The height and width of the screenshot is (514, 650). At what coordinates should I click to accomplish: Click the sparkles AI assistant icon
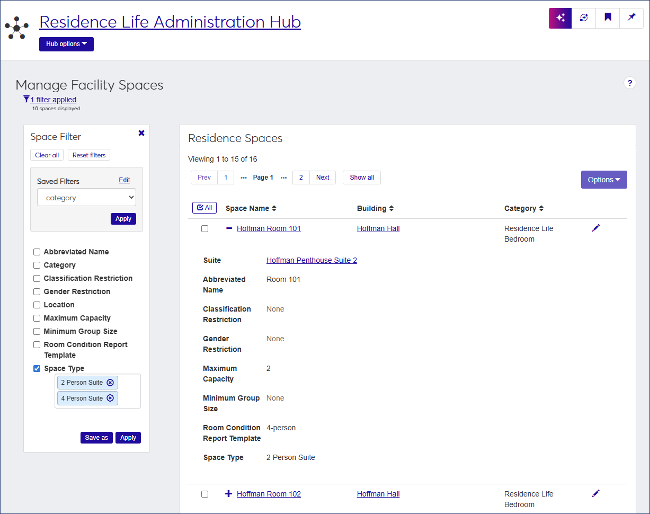click(x=560, y=18)
